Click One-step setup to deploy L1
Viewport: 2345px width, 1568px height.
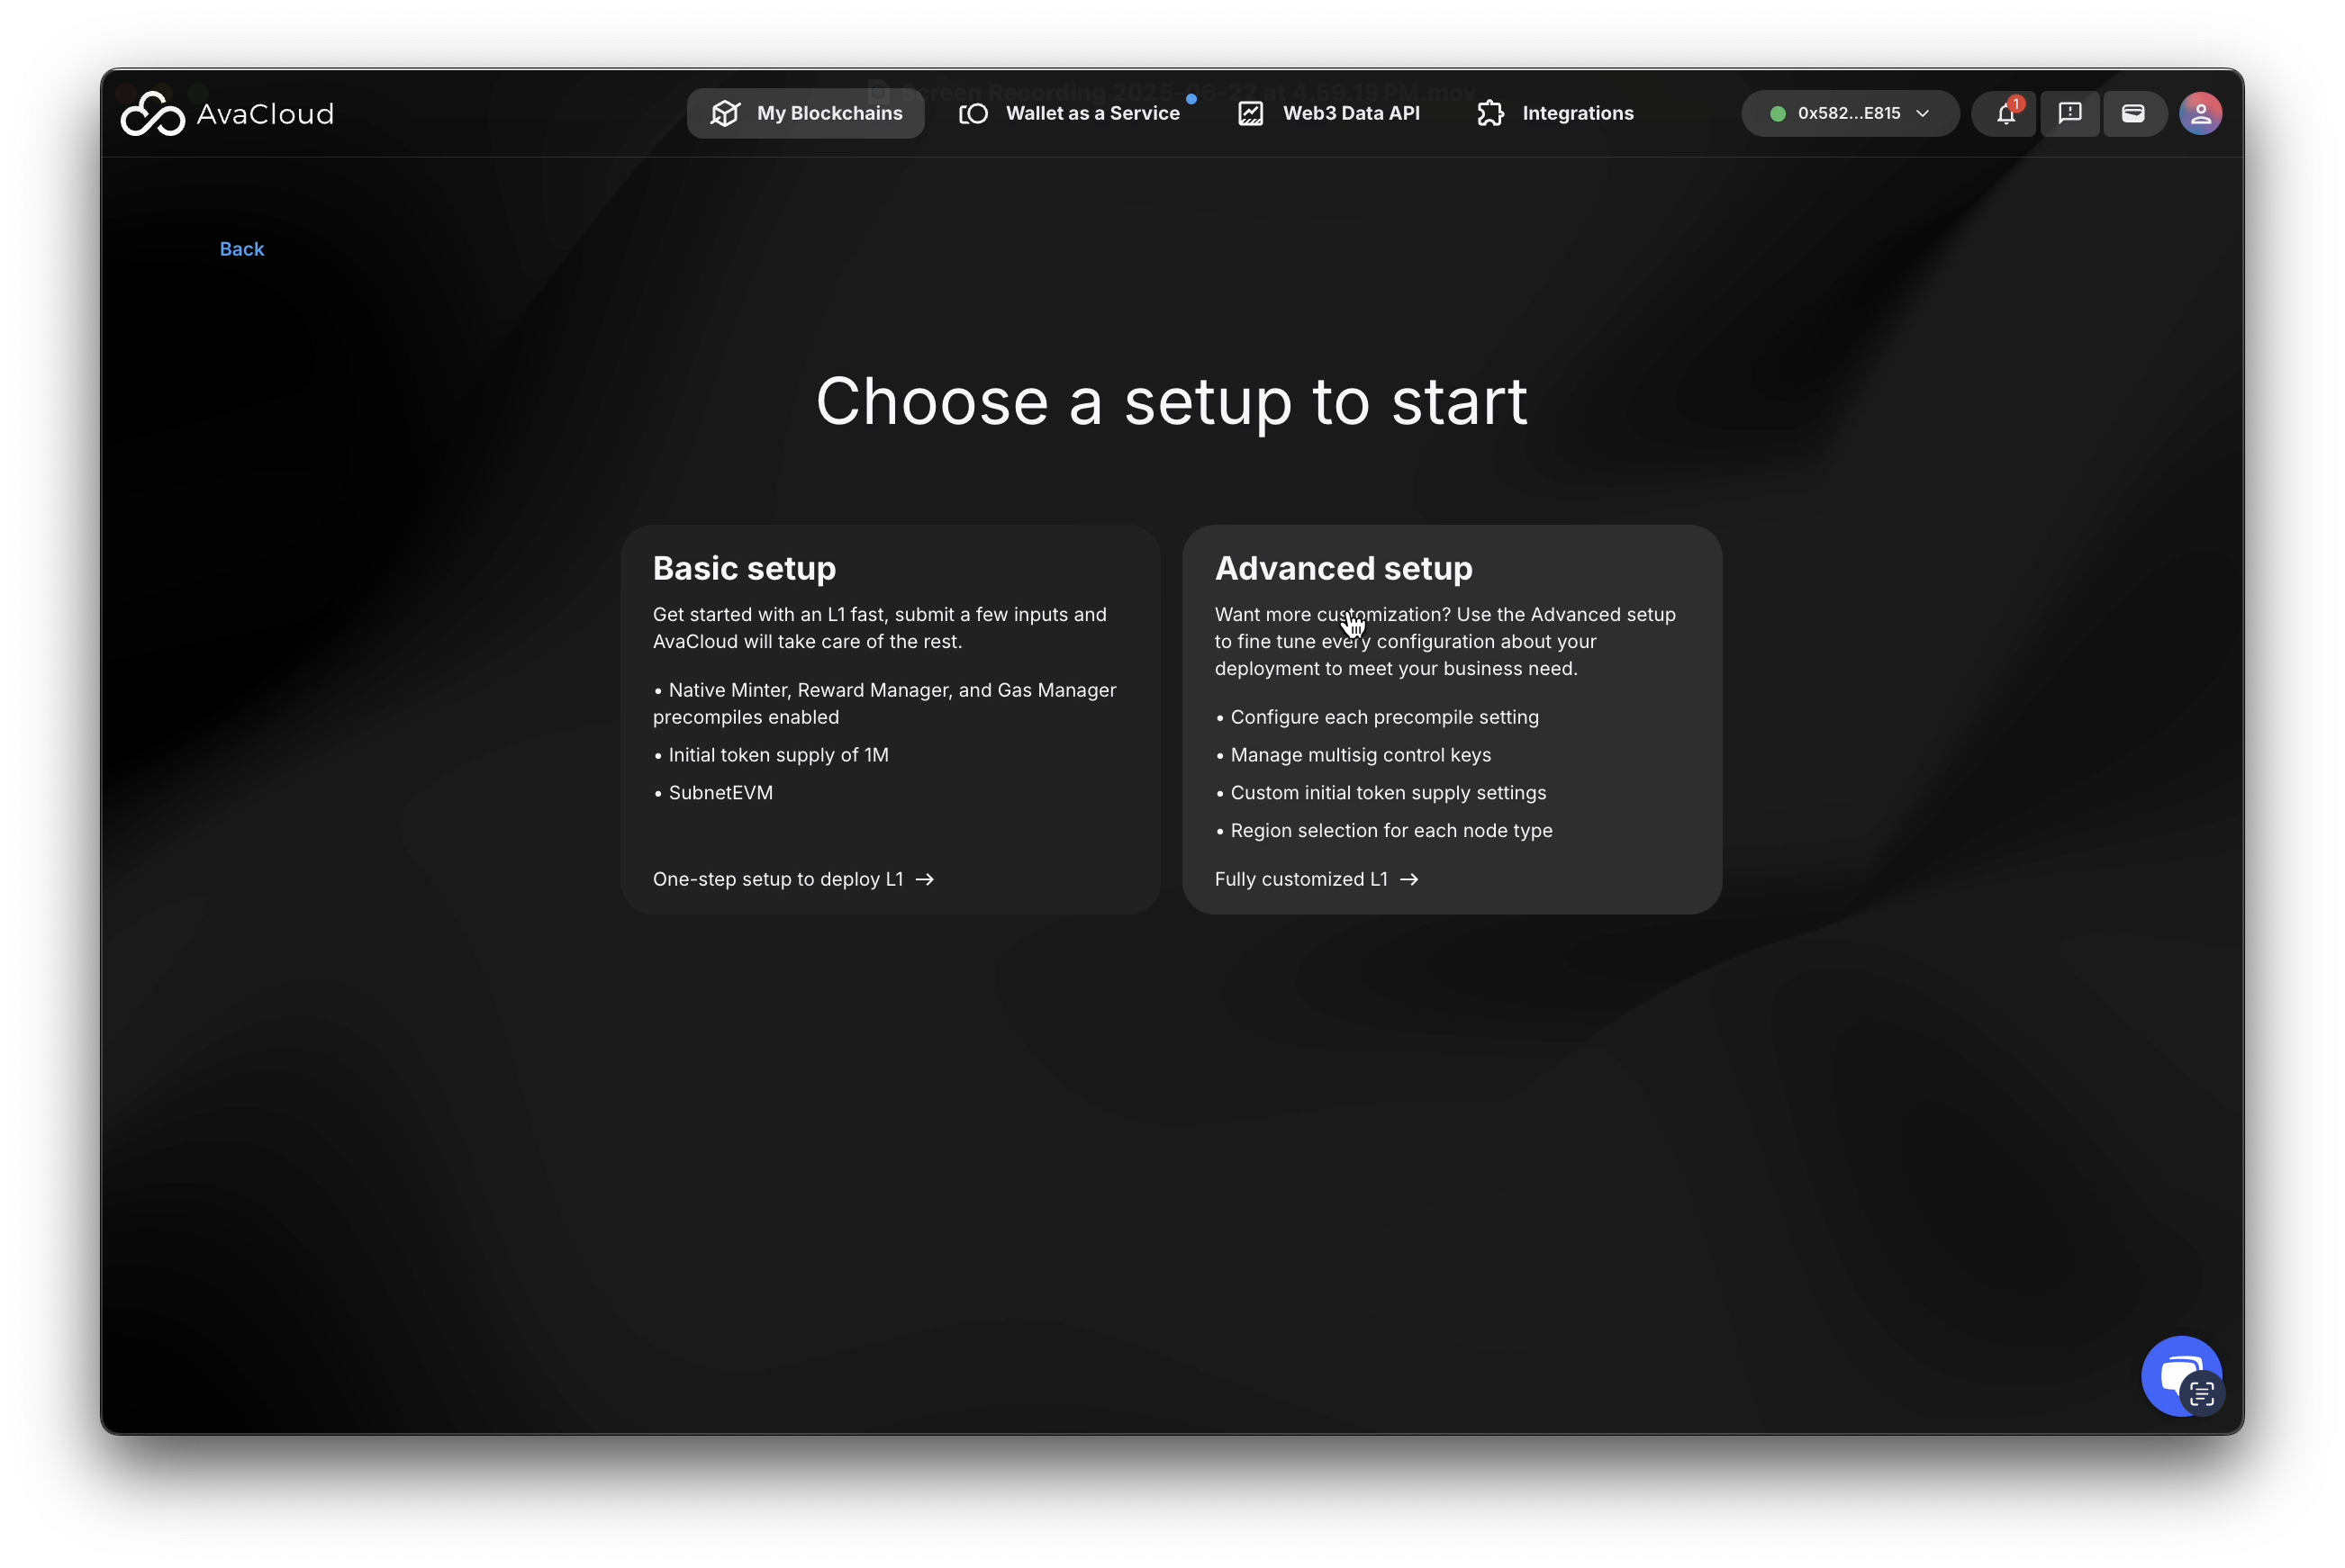792,879
